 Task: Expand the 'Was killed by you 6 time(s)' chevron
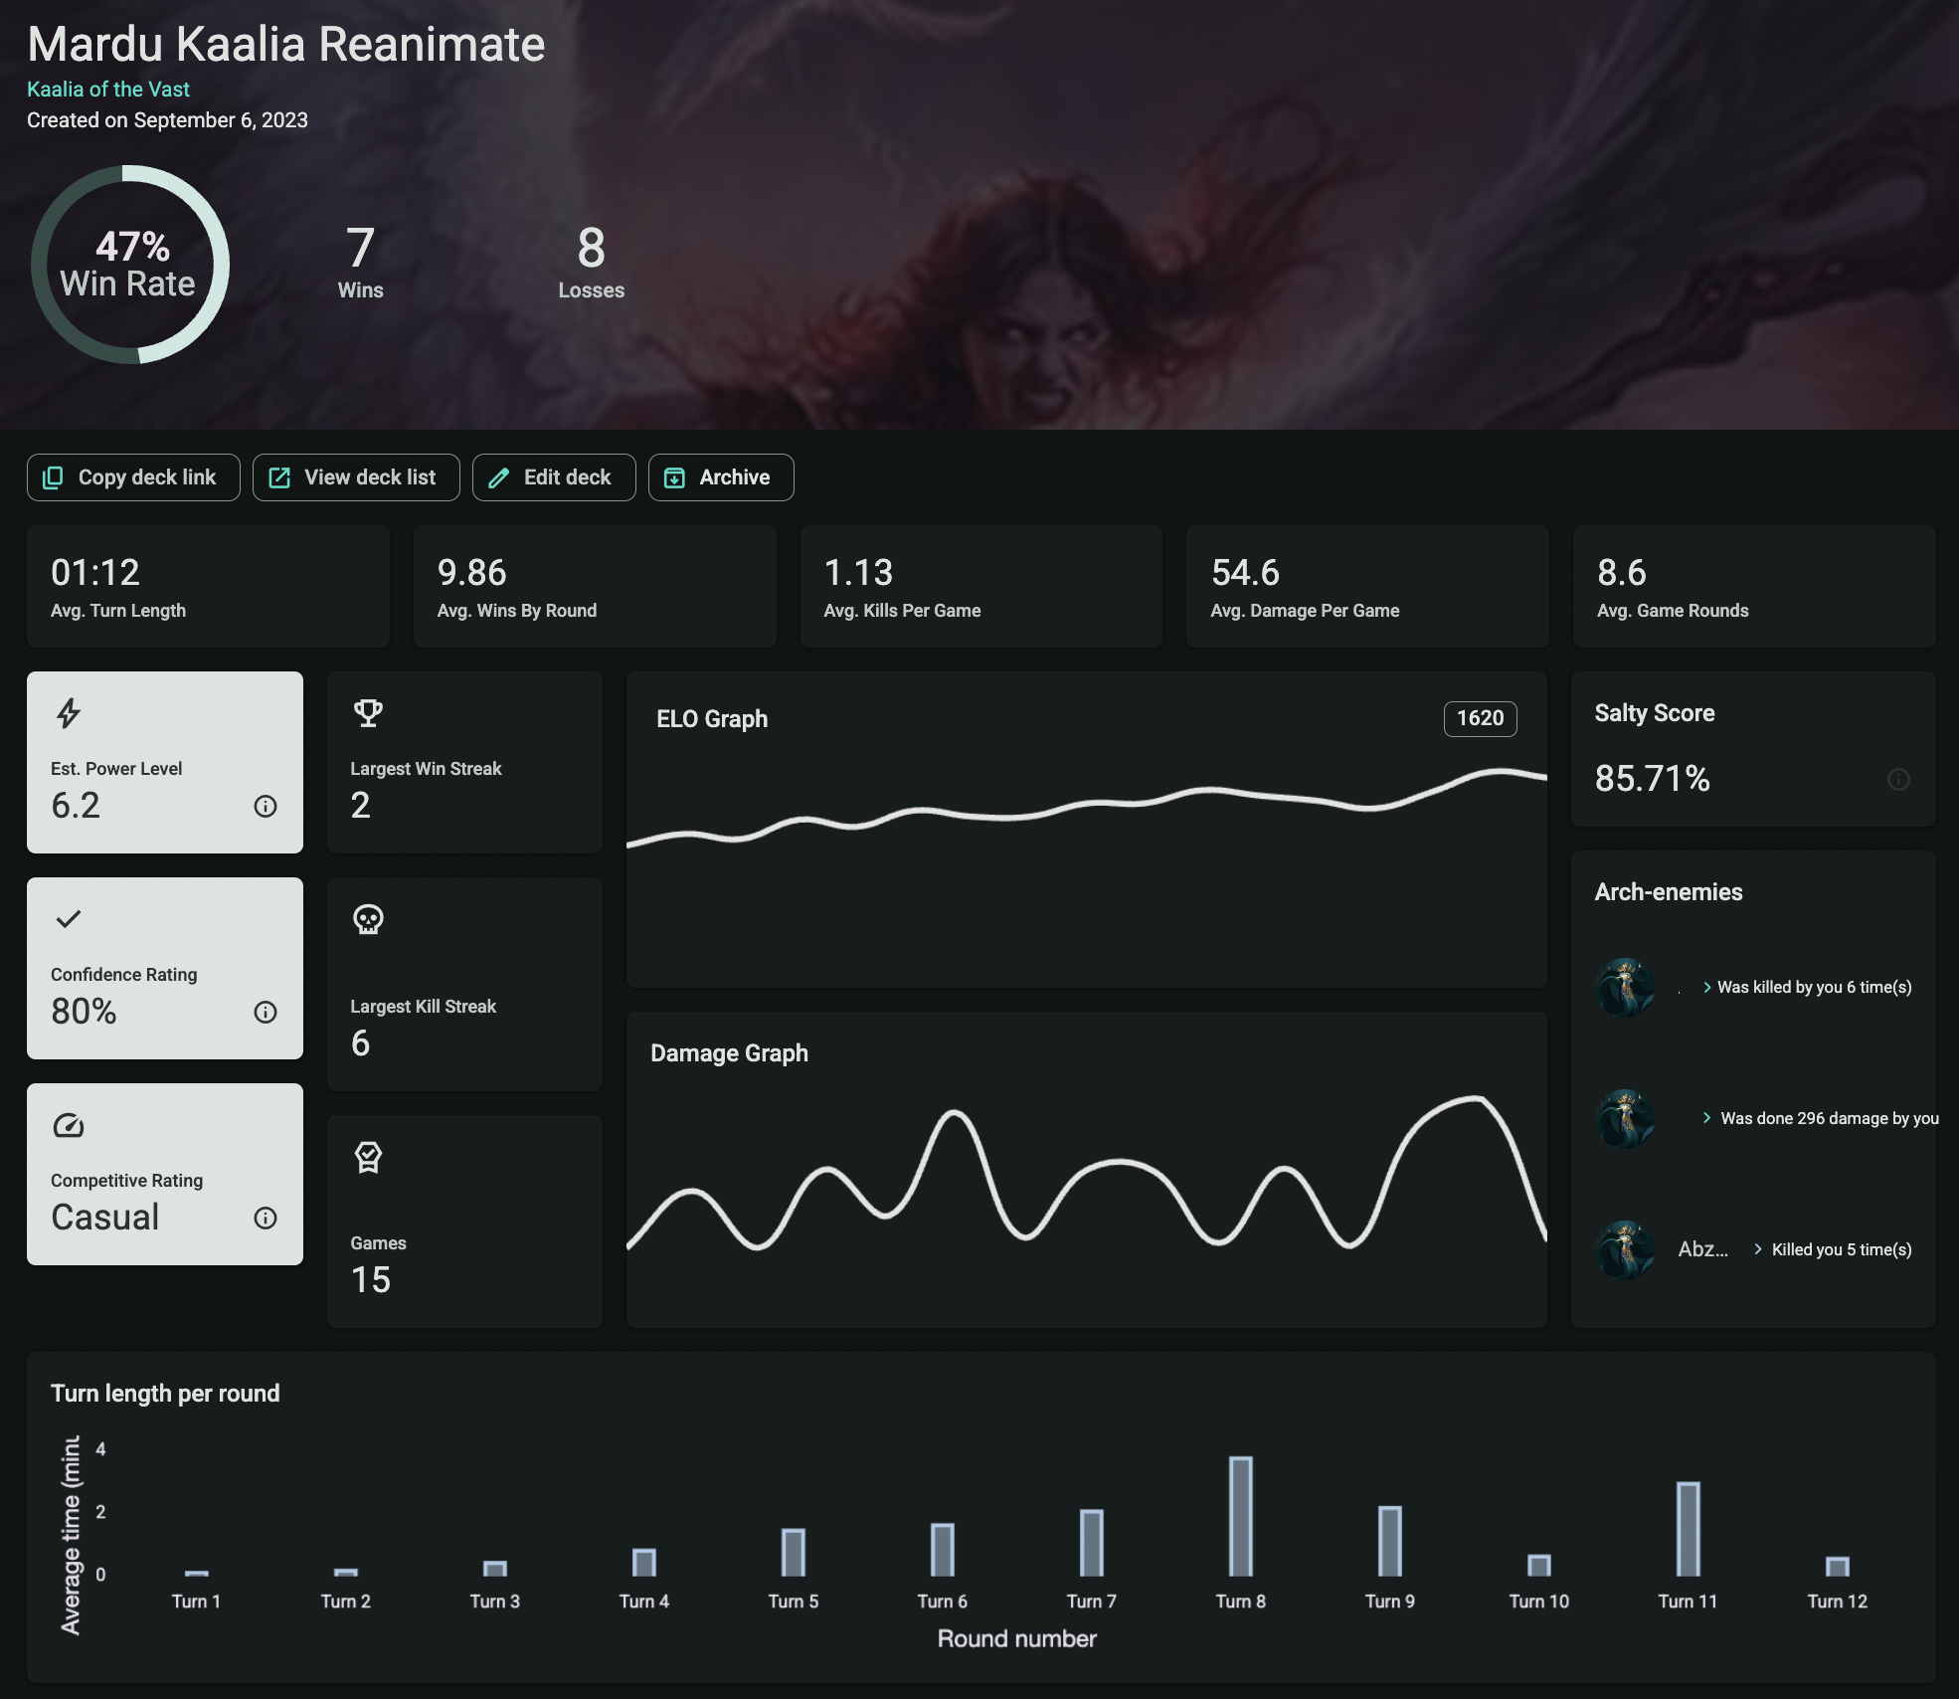1706,987
